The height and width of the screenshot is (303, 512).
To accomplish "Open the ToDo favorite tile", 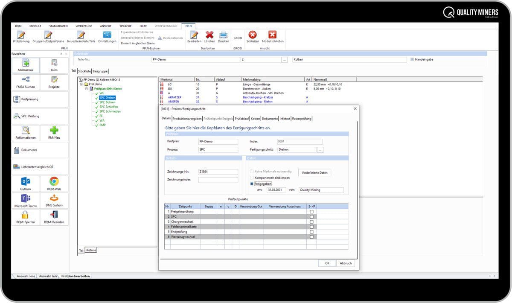I will [x=54, y=65].
